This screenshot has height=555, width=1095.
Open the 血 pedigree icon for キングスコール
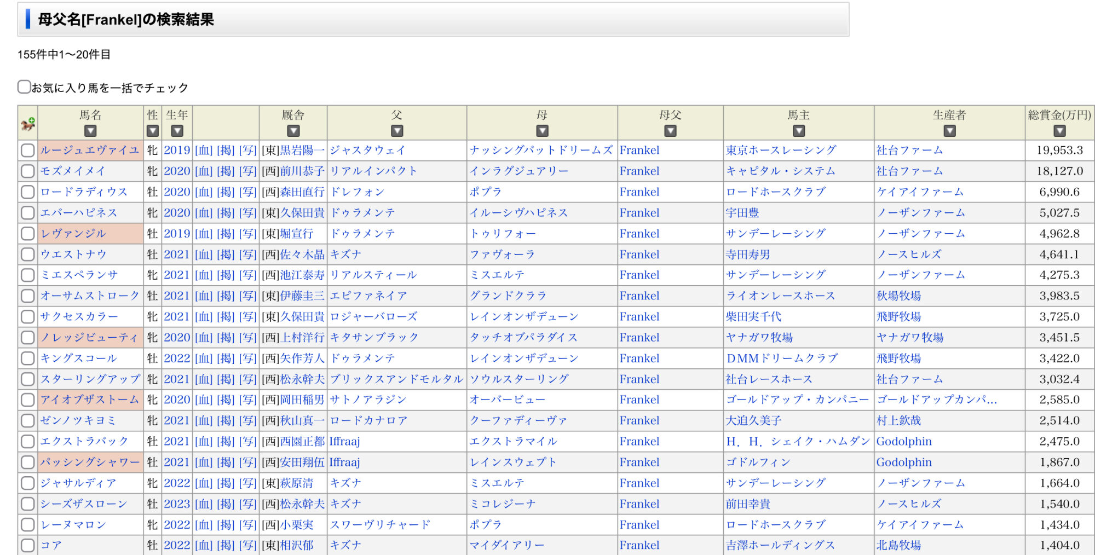tap(204, 358)
